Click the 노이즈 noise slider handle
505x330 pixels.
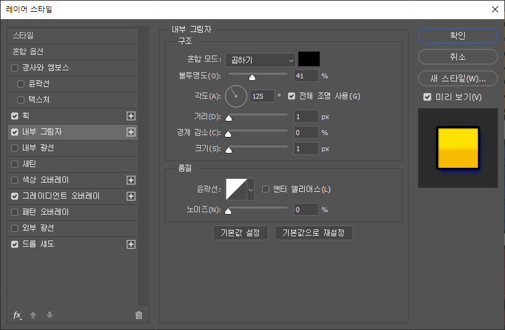pyautogui.click(x=228, y=211)
